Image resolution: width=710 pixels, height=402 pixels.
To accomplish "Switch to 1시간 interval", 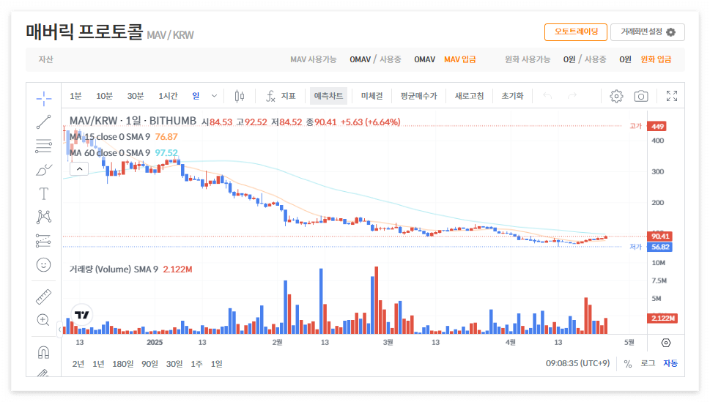I will pyautogui.click(x=168, y=96).
